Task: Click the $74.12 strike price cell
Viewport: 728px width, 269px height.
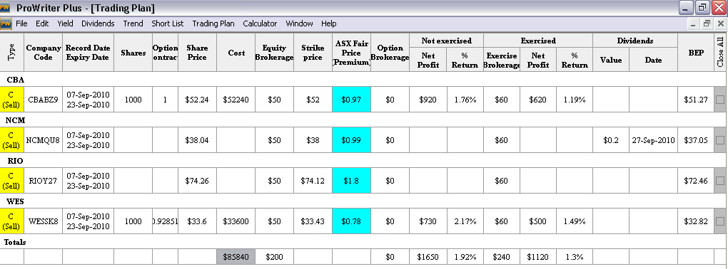Action: (x=313, y=181)
